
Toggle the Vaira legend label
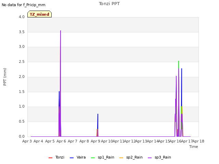[81, 157]
